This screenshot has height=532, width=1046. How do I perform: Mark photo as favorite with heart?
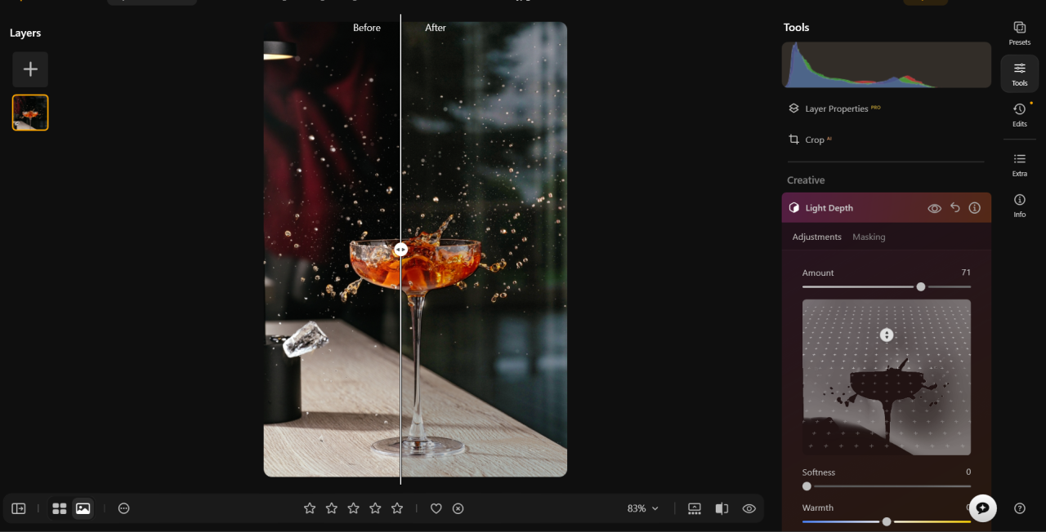coord(436,508)
